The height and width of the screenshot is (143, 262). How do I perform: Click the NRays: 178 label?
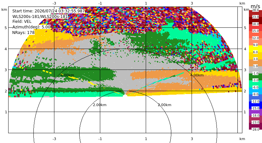coord(23,33)
